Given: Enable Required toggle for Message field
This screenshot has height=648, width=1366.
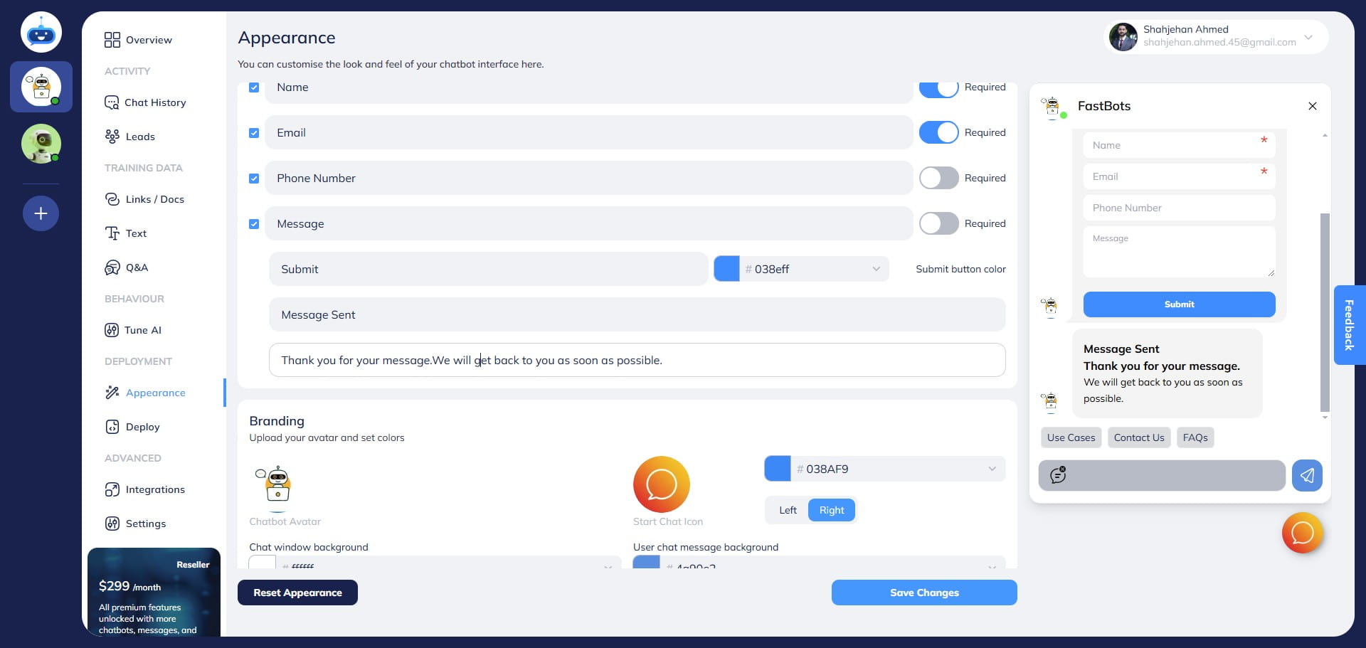Looking at the screenshot, I should (x=938, y=223).
